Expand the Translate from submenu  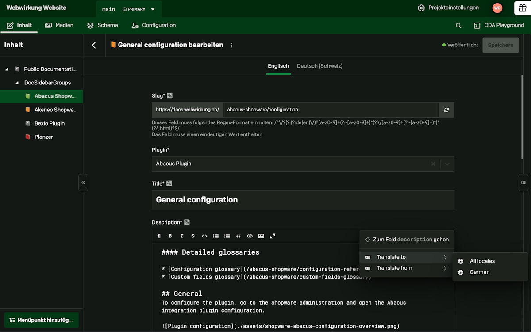click(x=406, y=268)
